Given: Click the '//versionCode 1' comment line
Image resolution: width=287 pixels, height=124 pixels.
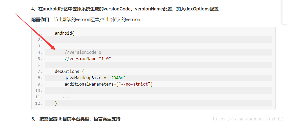Looking at the screenshot, I should tap(83, 52).
